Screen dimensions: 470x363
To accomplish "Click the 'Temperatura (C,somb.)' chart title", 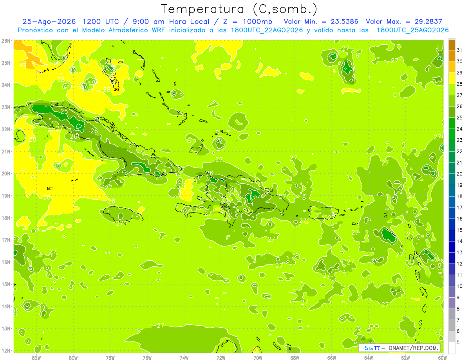I will tap(239, 9).
